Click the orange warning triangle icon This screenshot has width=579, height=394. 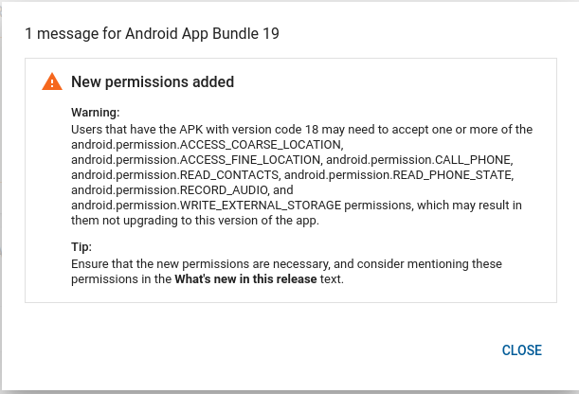[x=52, y=82]
